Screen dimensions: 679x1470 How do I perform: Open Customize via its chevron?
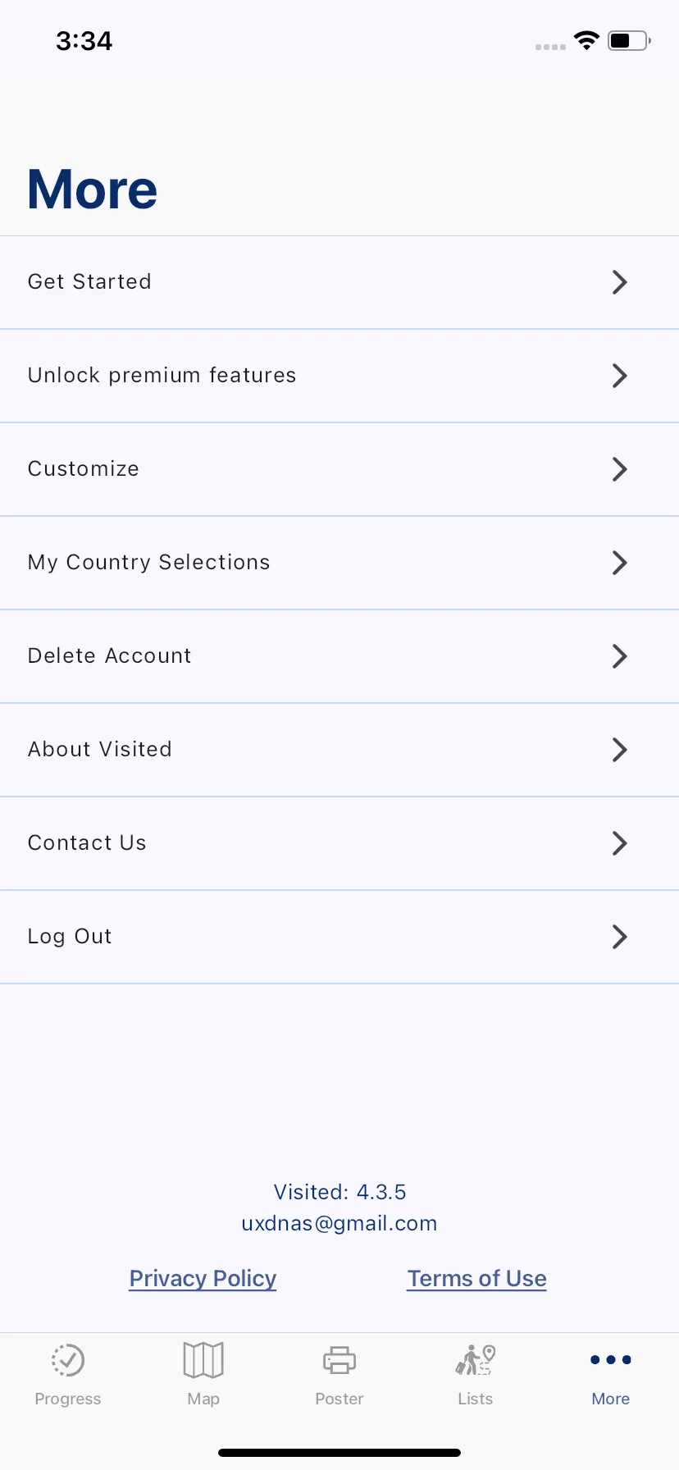click(x=620, y=469)
